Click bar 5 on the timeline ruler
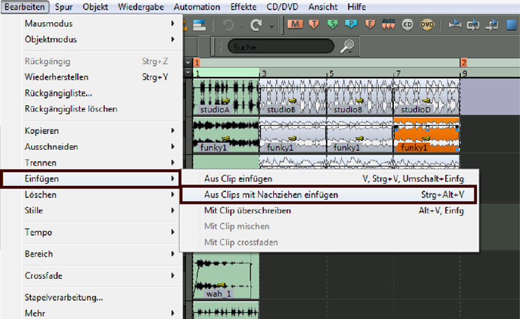This screenshot has height=319, width=520. [331, 74]
